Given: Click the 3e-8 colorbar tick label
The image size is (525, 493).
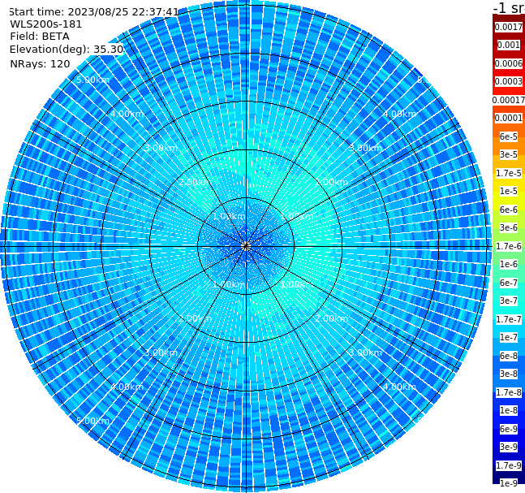Looking at the screenshot, I should [x=509, y=374].
